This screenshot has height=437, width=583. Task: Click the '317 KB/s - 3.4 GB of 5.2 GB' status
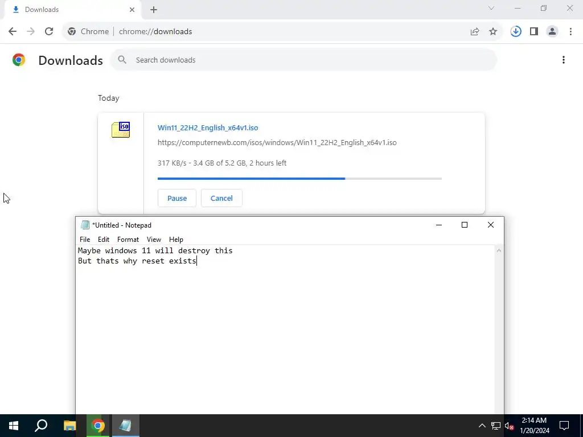(222, 163)
